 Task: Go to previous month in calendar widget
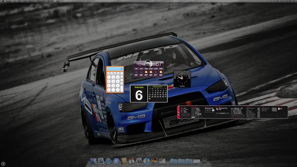150,86
